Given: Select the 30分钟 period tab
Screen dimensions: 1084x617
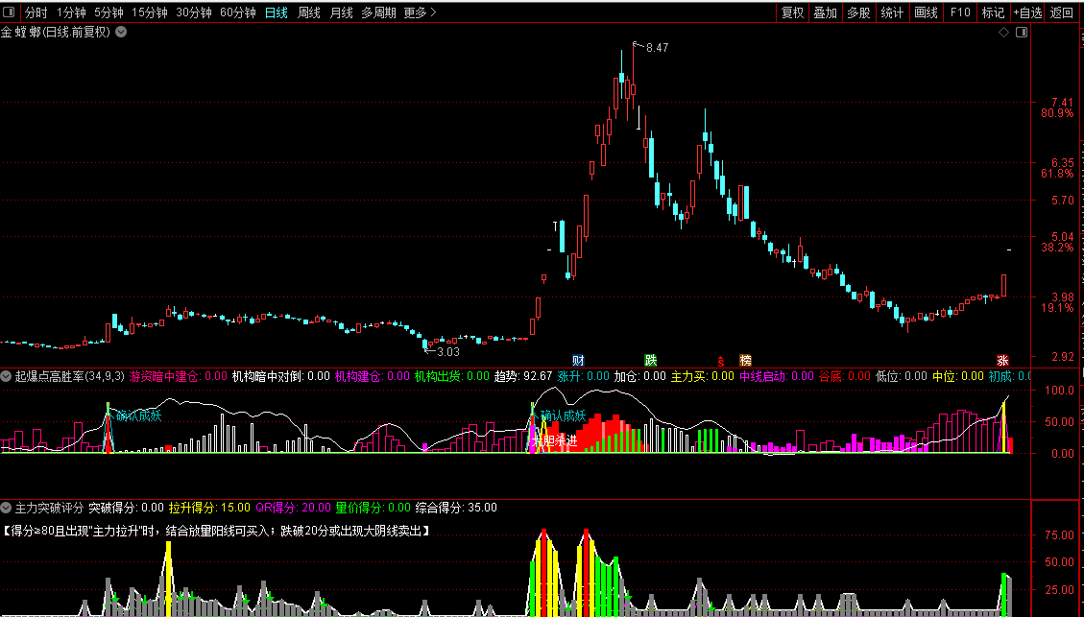Looking at the screenshot, I should pos(194,12).
